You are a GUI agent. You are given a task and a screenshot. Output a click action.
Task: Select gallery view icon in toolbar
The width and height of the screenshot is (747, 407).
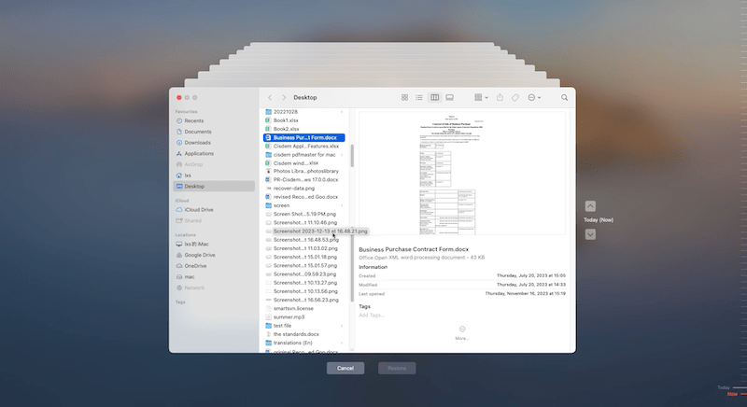point(449,97)
